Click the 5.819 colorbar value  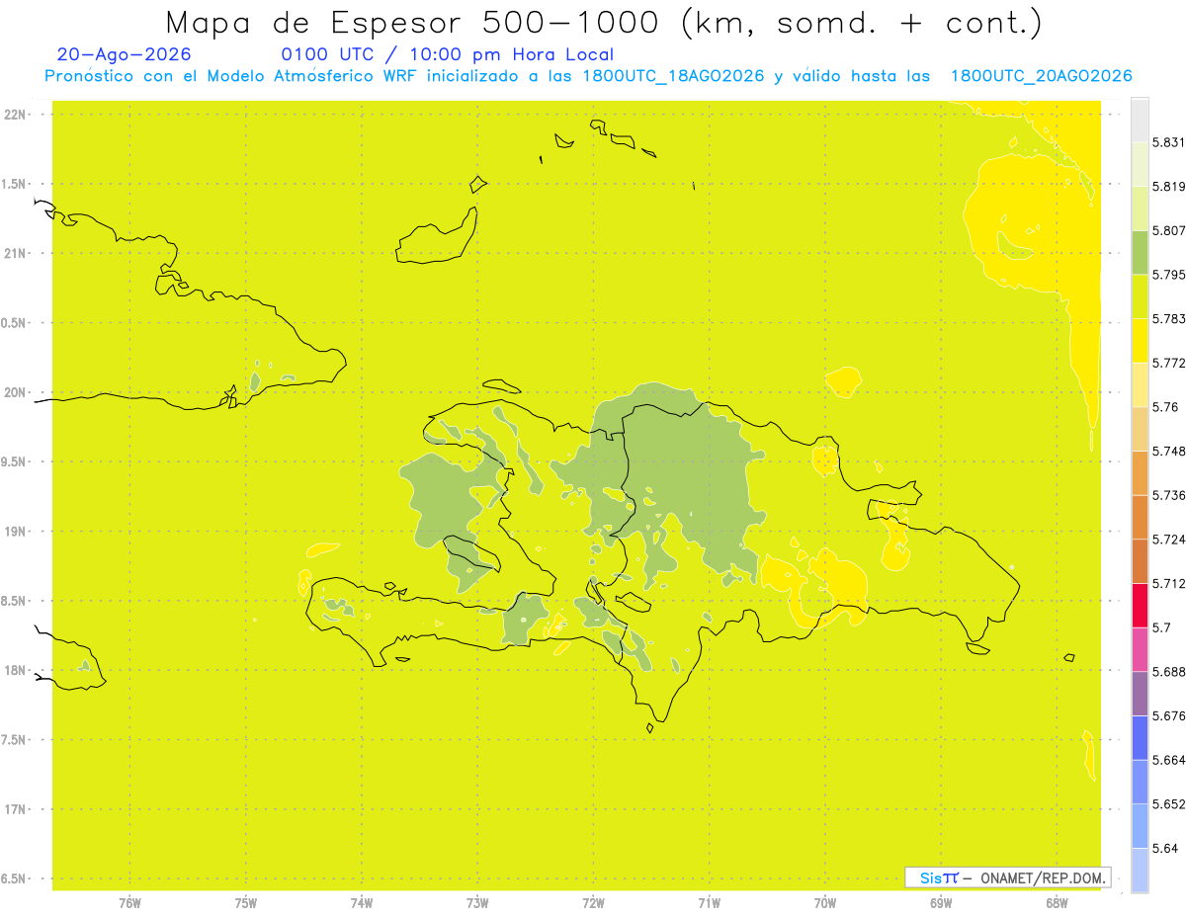pyautogui.click(x=1169, y=186)
